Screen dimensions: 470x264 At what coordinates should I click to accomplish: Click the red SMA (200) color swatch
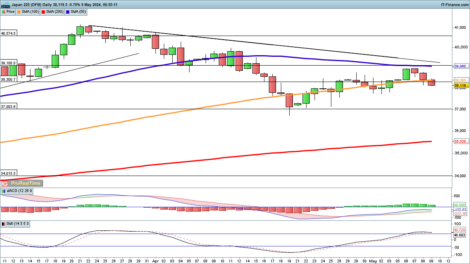coord(43,12)
